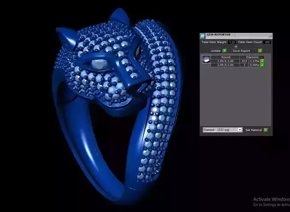Viewport: 290px width, 212px height.
Task: Select the round gem thumbnail in the report
Action: pos(206,59)
